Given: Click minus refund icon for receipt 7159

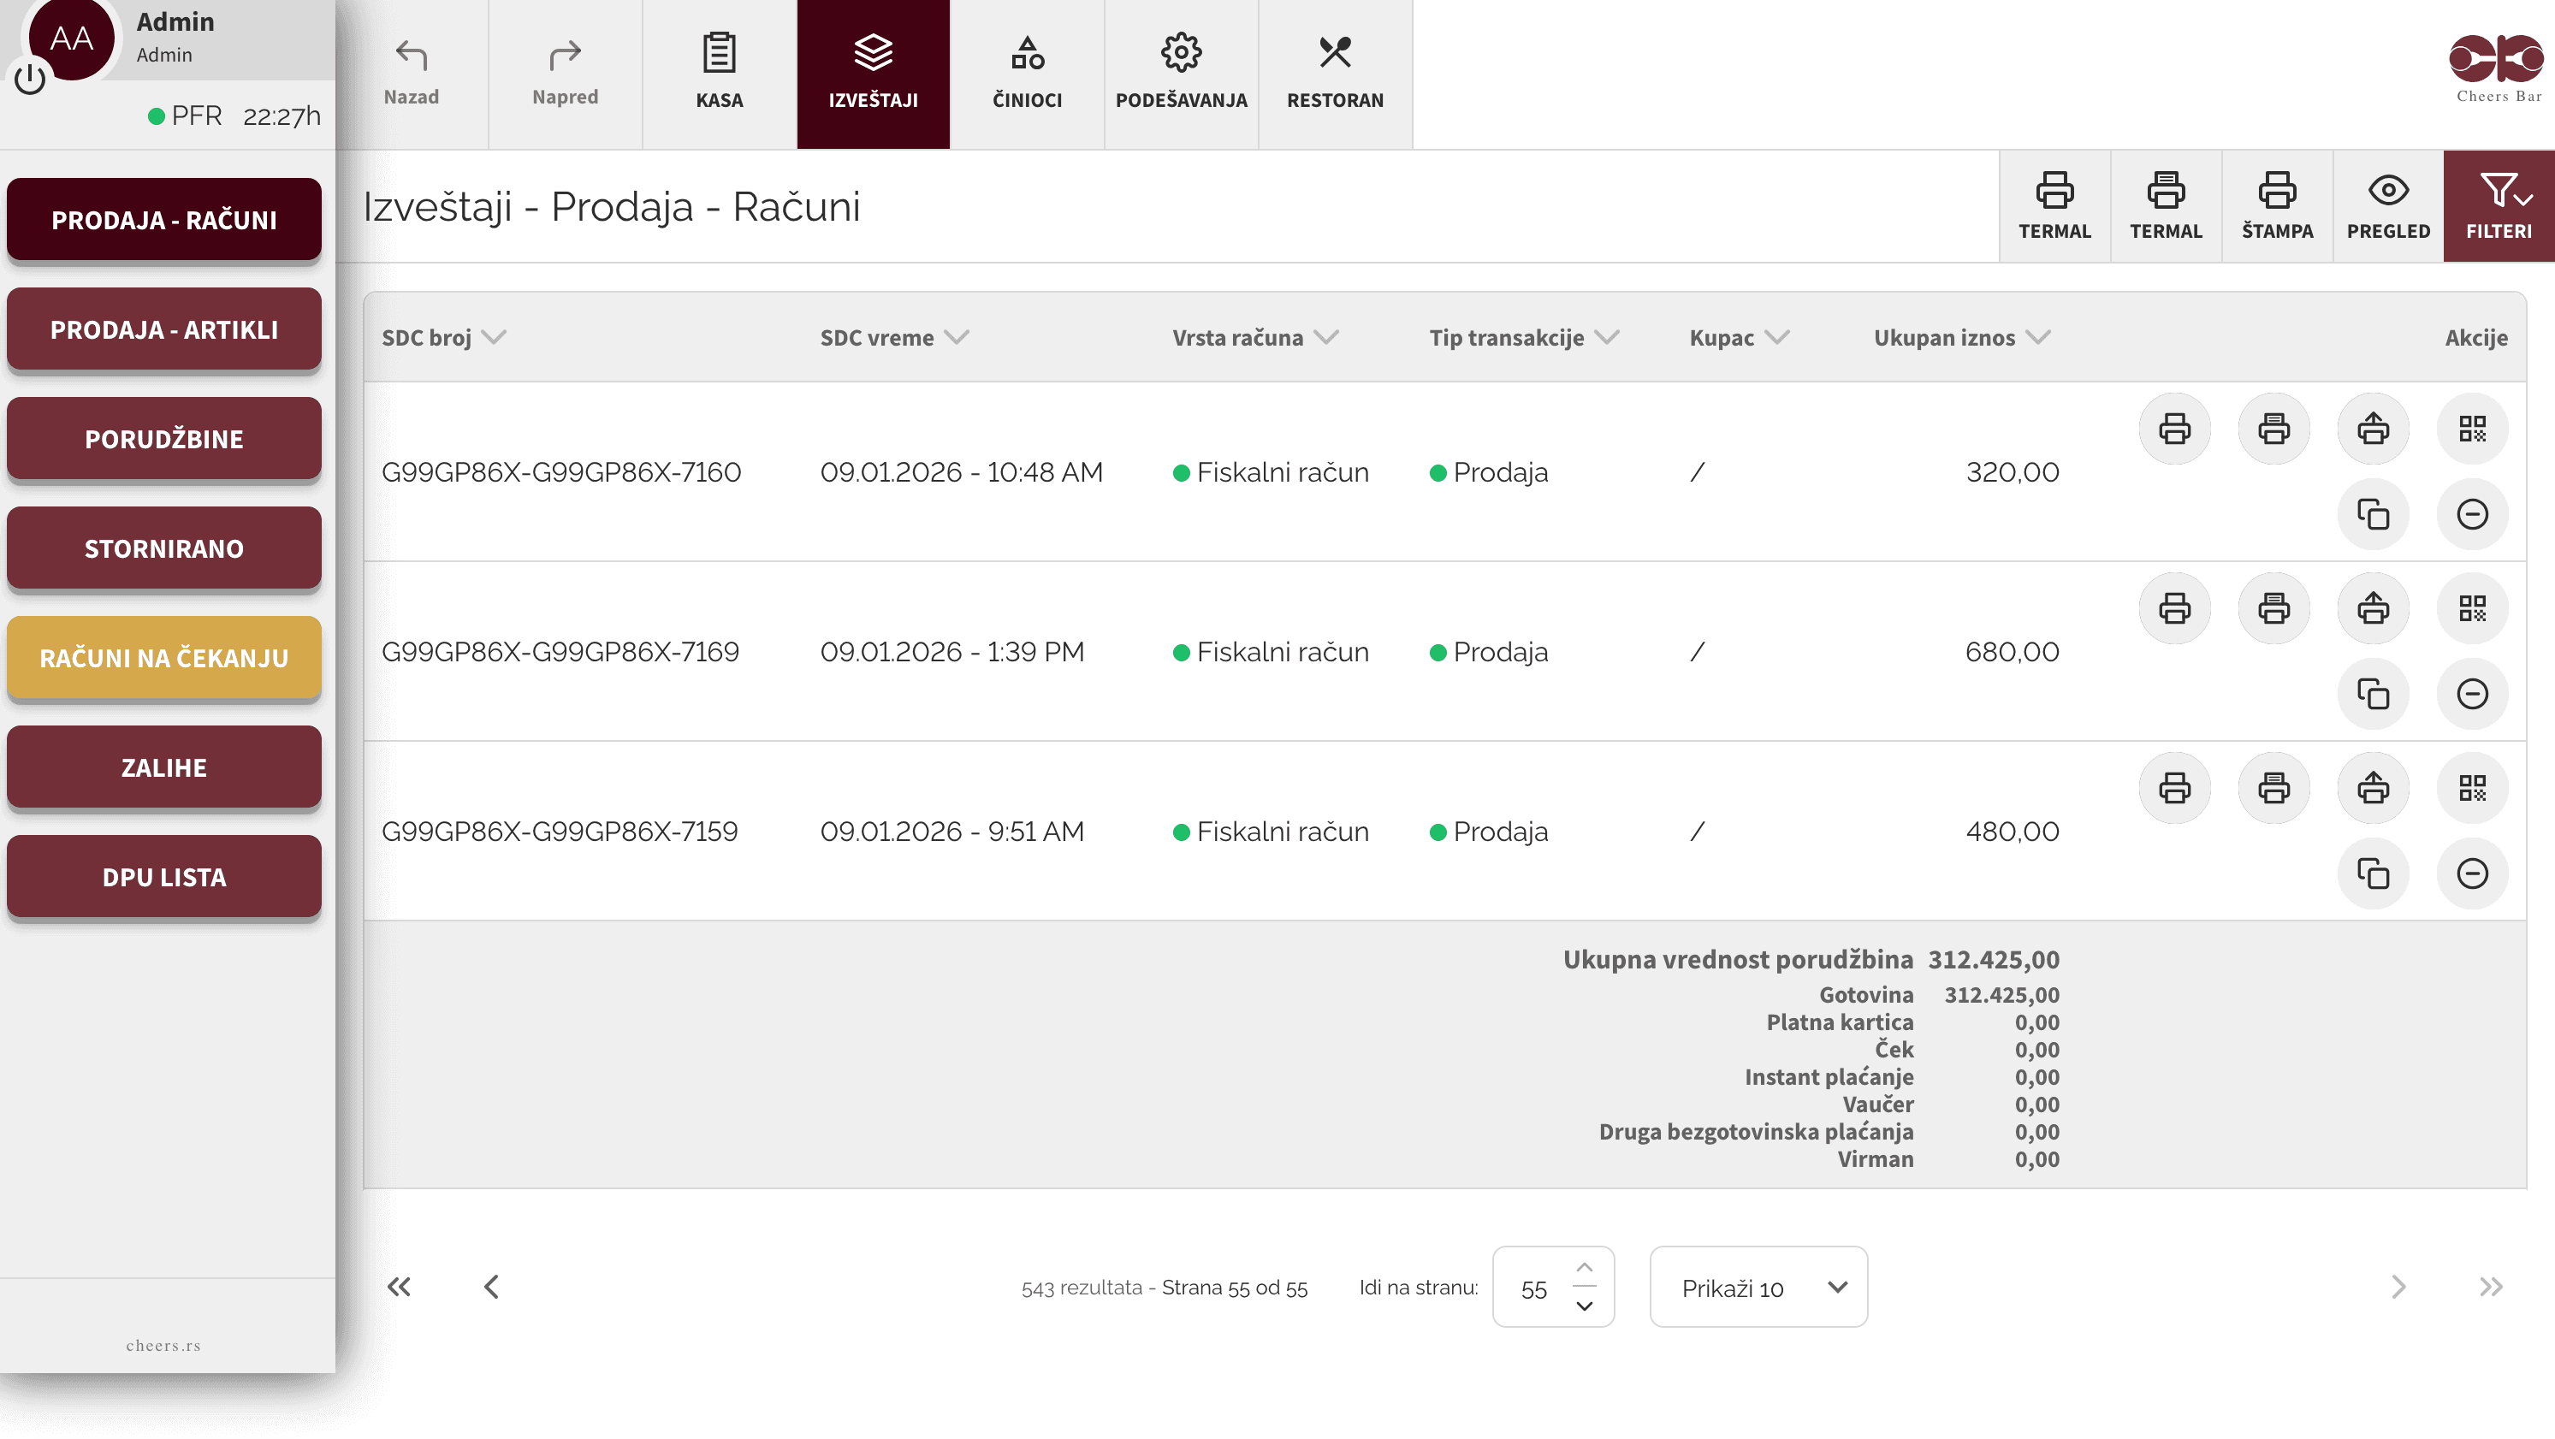Looking at the screenshot, I should click(x=2472, y=873).
